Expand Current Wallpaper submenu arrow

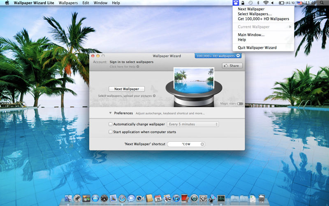tap(290, 27)
